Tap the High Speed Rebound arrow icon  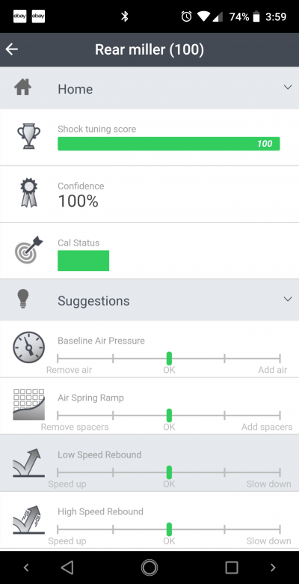pyautogui.click(x=28, y=520)
